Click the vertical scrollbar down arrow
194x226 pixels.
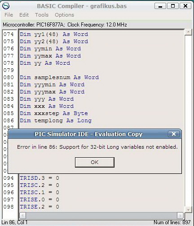tap(188, 210)
